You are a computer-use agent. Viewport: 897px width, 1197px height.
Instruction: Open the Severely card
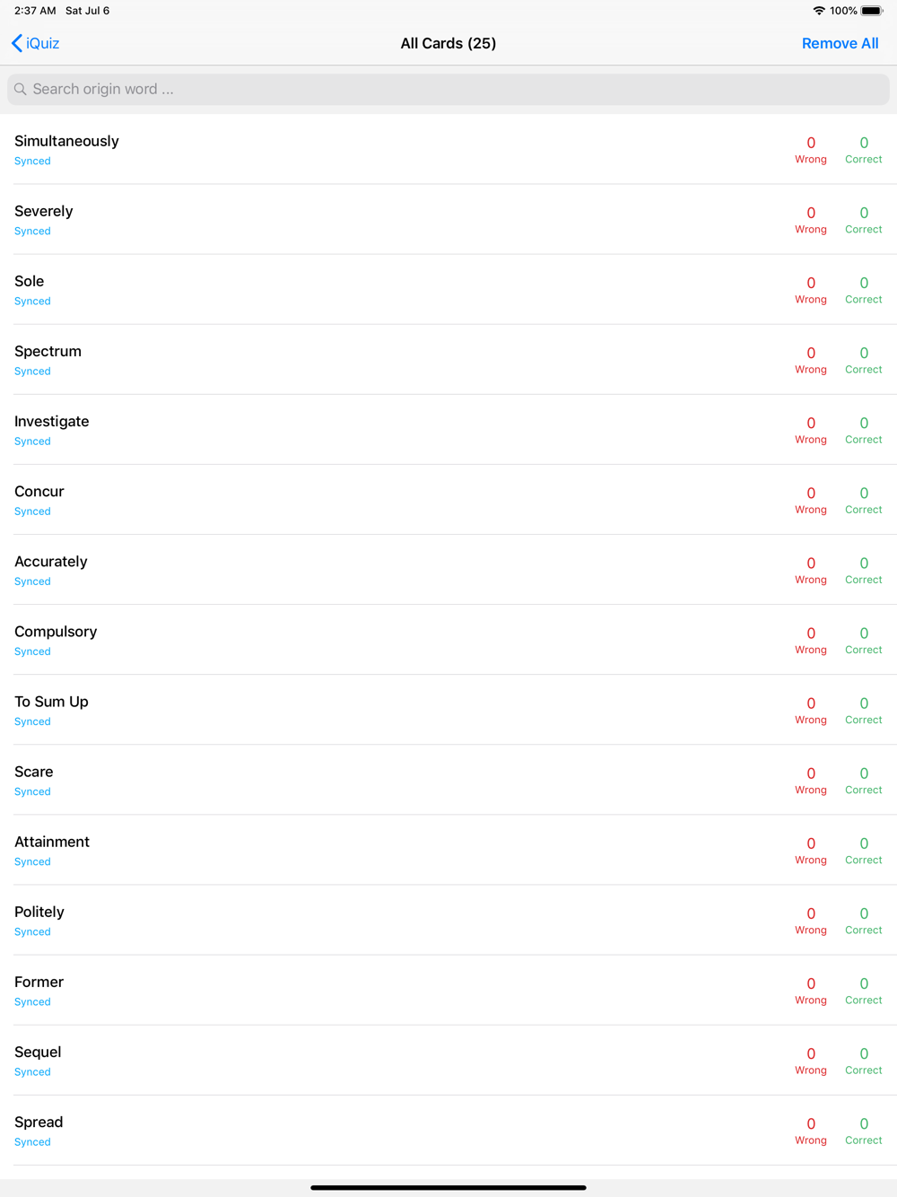click(x=448, y=220)
